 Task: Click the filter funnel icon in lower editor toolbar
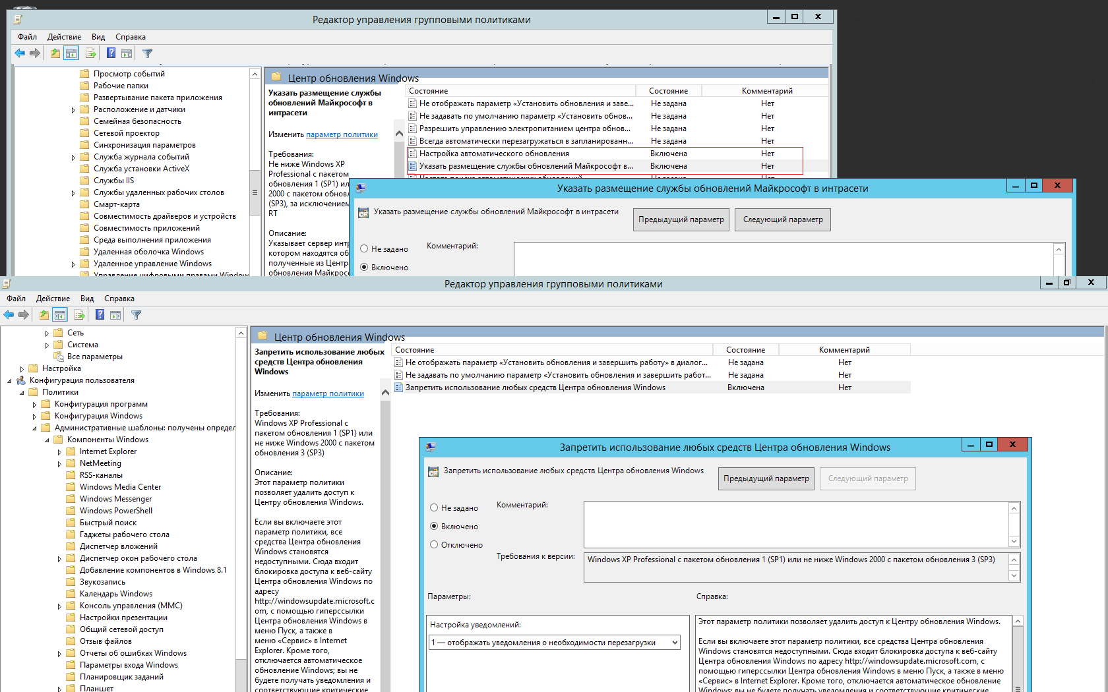[x=137, y=315]
